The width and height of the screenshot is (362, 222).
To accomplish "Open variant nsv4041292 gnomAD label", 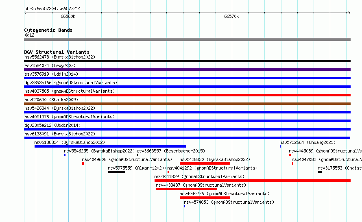I will pos(212,168).
